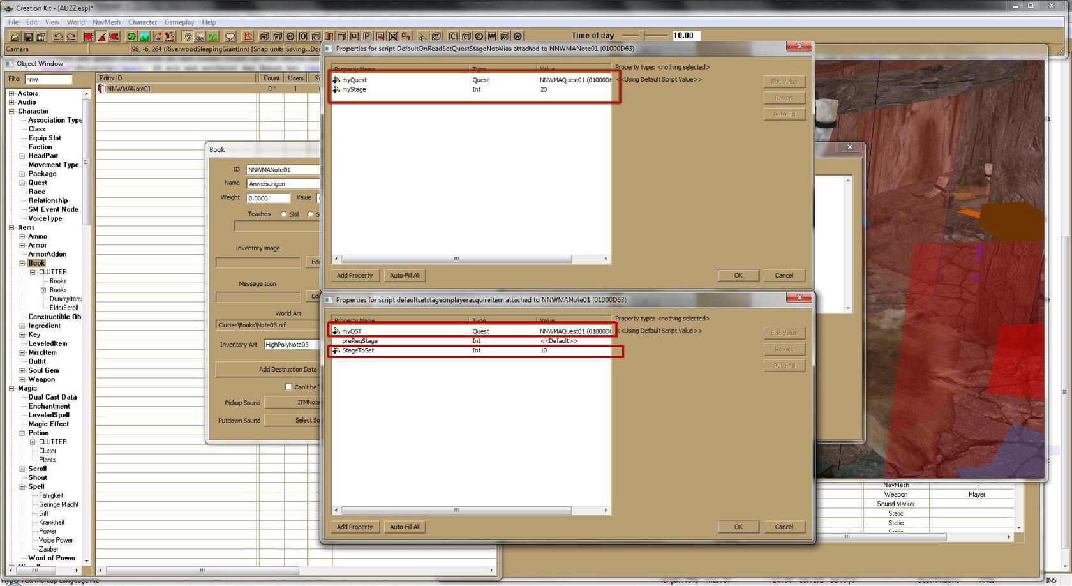This screenshot has width=1072, height=586.
Task: Click the Weight field in Book dialog
Action: [268, 199]
